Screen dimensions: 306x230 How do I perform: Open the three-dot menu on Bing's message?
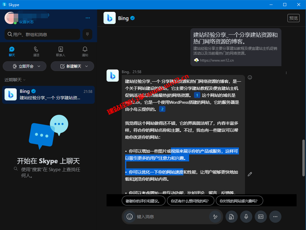click(x=286, y=73)
